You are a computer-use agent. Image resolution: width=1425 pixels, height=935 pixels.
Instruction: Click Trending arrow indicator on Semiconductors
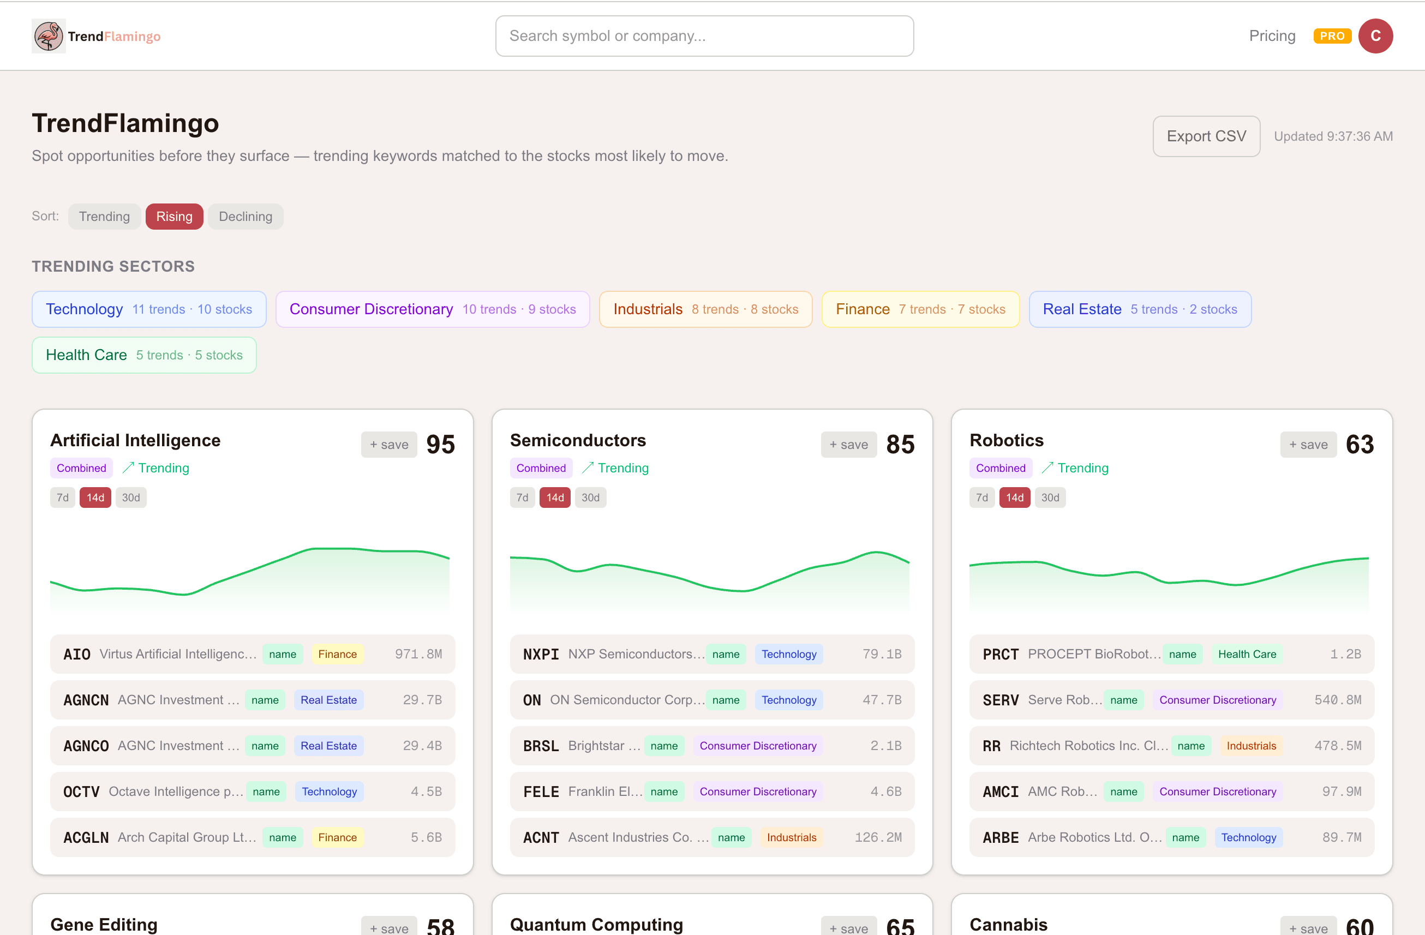[615, 468]
